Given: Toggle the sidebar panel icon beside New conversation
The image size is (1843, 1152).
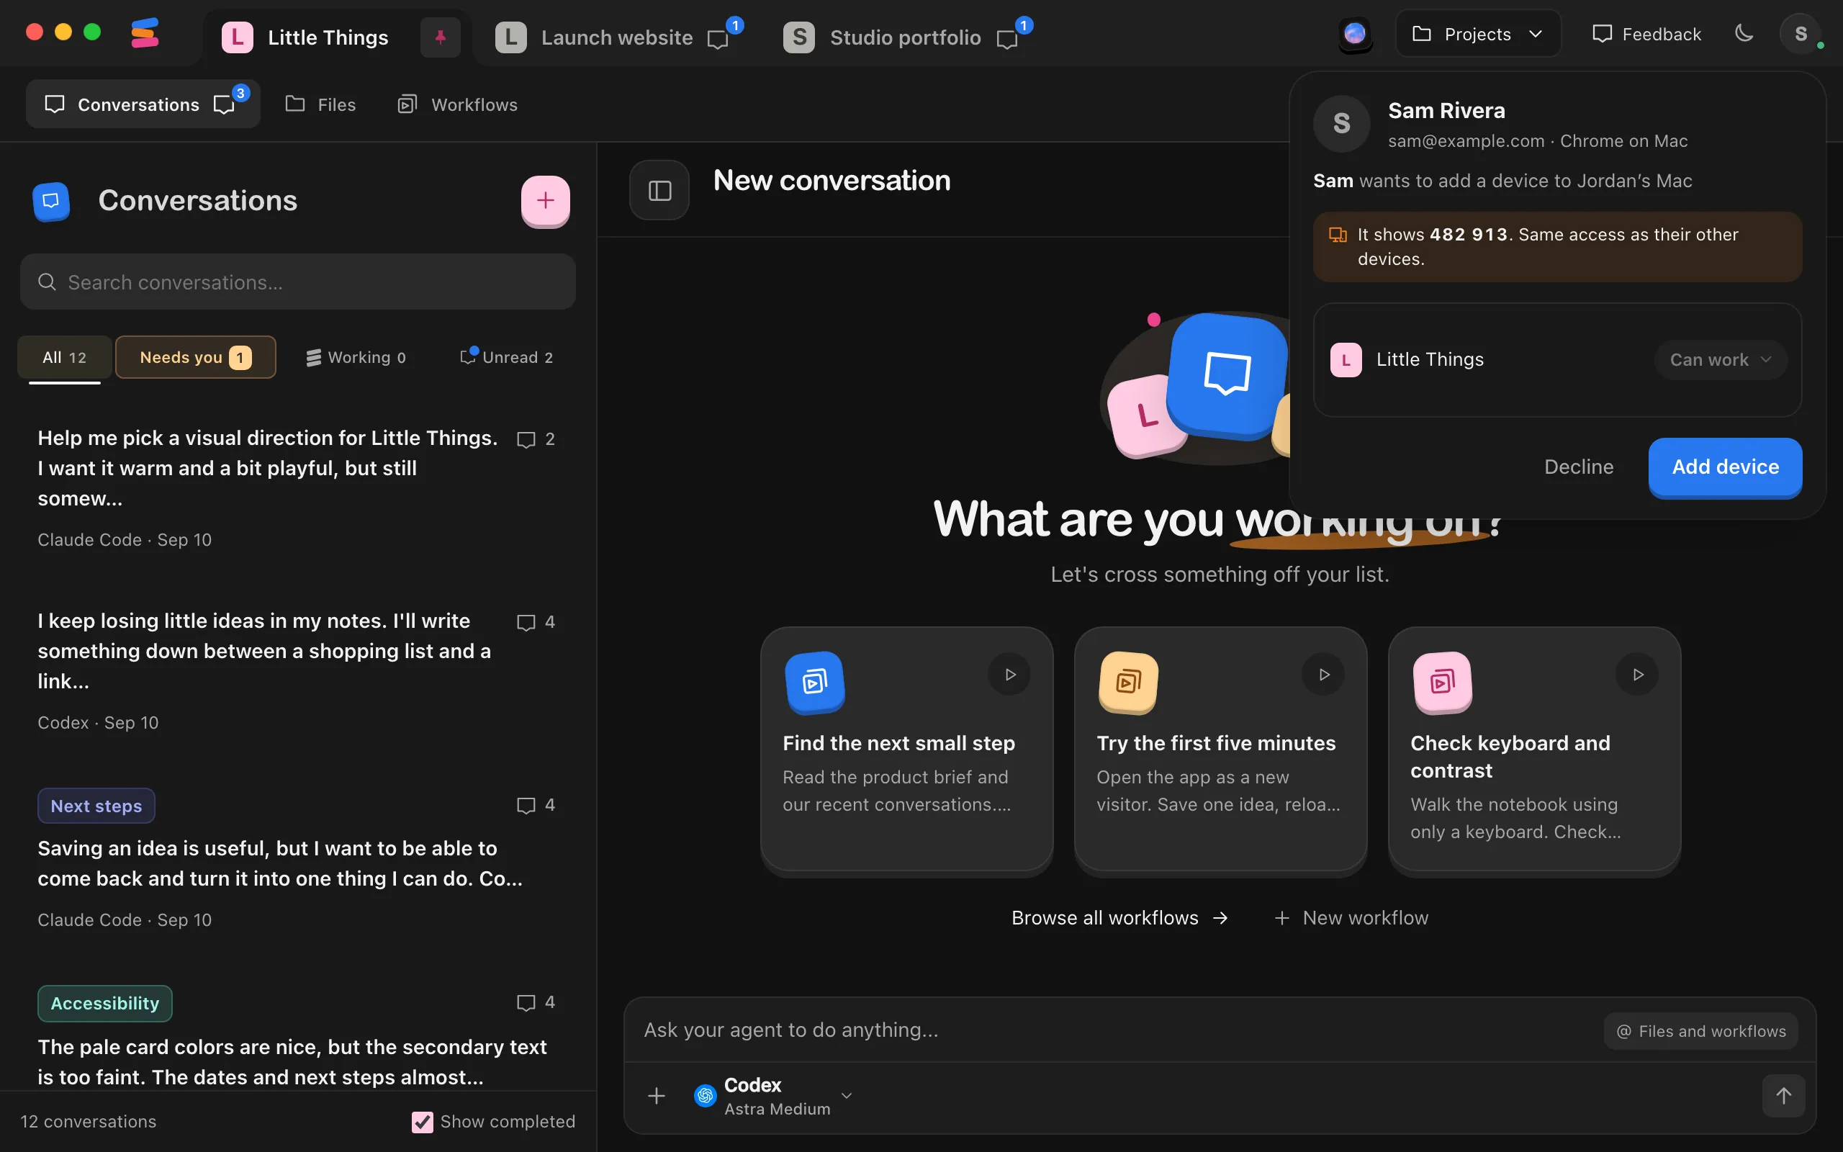Looking at the screenshot, I should [x=659, y=191].
